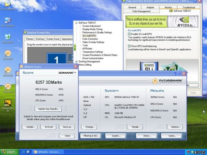Open Temperature Settings tree item

pyautogui.click(x=93, y=52)
